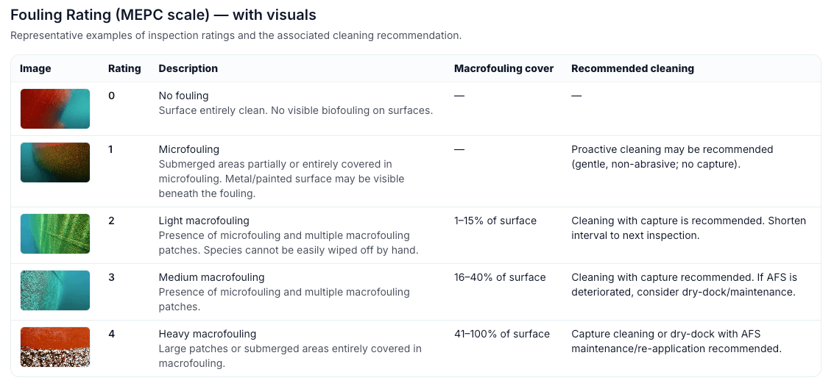Select the Recommended cleaning column header
834x386 pixels.
[x=632, y=68]
